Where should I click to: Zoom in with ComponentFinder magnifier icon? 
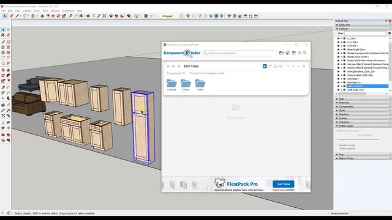(300, 53)
